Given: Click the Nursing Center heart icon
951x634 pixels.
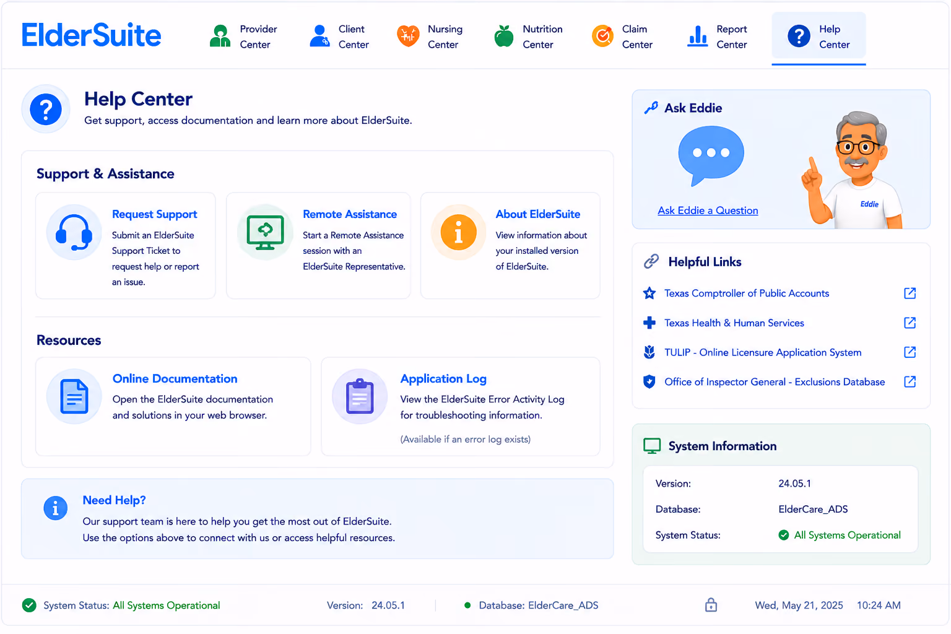Looking at the screenshot, I should (x=408, y=36).
